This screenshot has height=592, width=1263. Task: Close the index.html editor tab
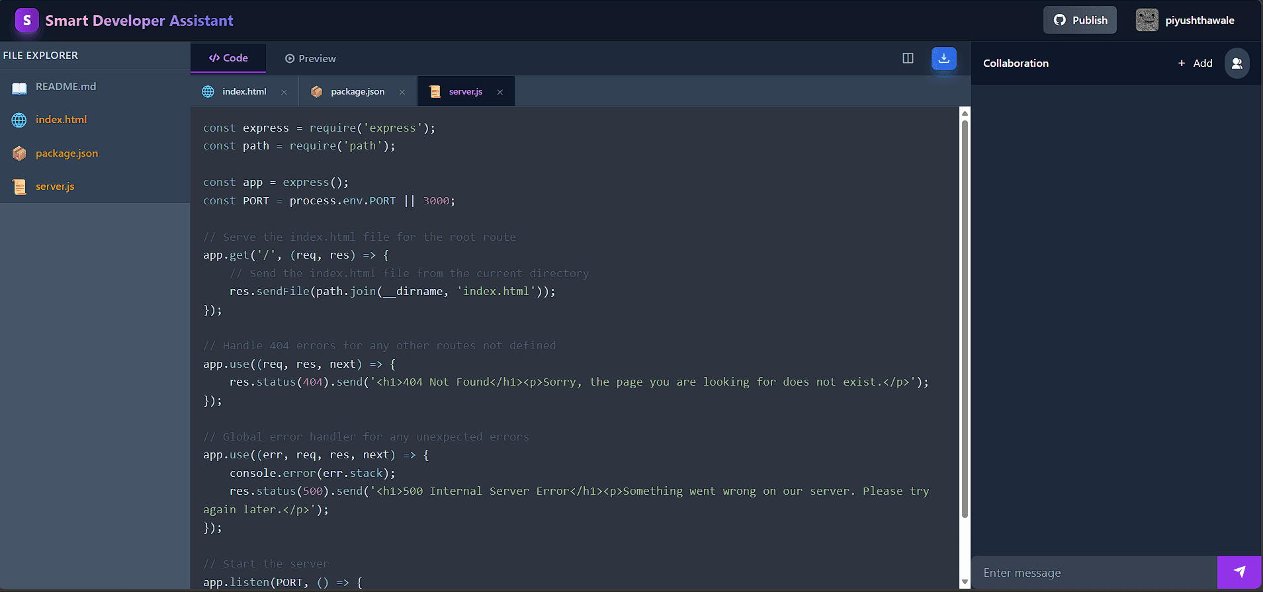pos(284,92)
